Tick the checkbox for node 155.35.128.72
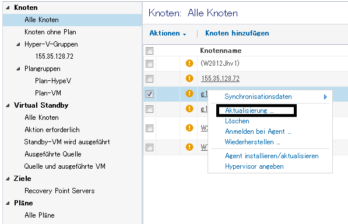 point(149,79)
